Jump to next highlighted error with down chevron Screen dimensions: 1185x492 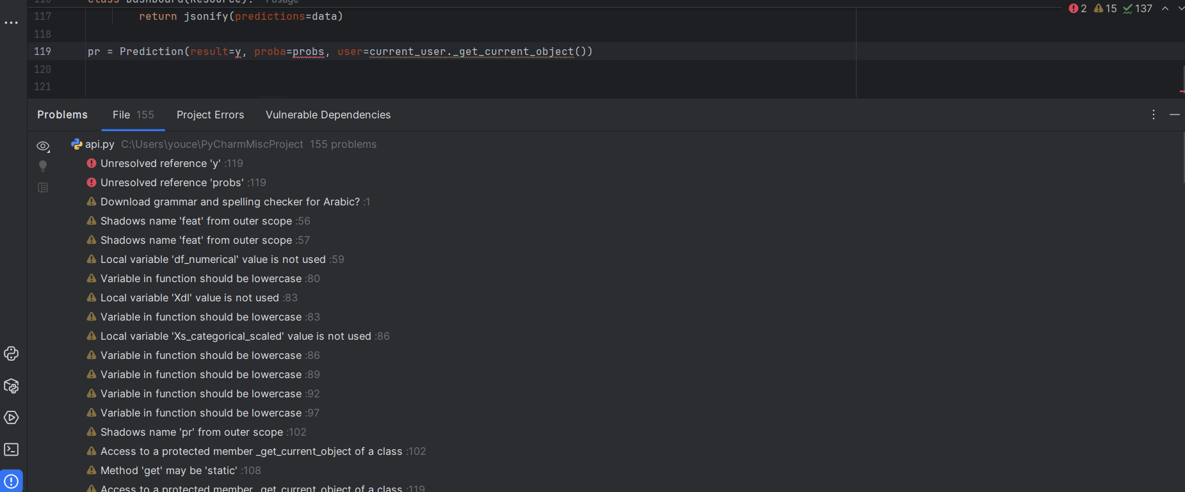coord(1181,8)
